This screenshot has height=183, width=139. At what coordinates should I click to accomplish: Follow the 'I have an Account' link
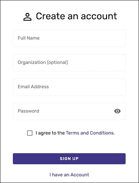tap(69, 175)
